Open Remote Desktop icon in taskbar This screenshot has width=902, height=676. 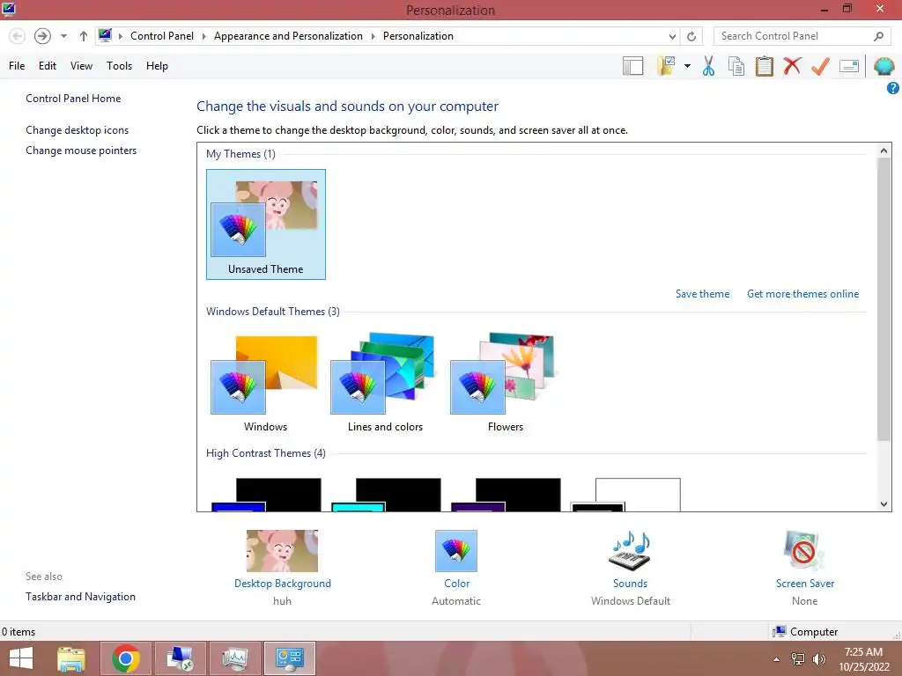[x=180, y=658]
